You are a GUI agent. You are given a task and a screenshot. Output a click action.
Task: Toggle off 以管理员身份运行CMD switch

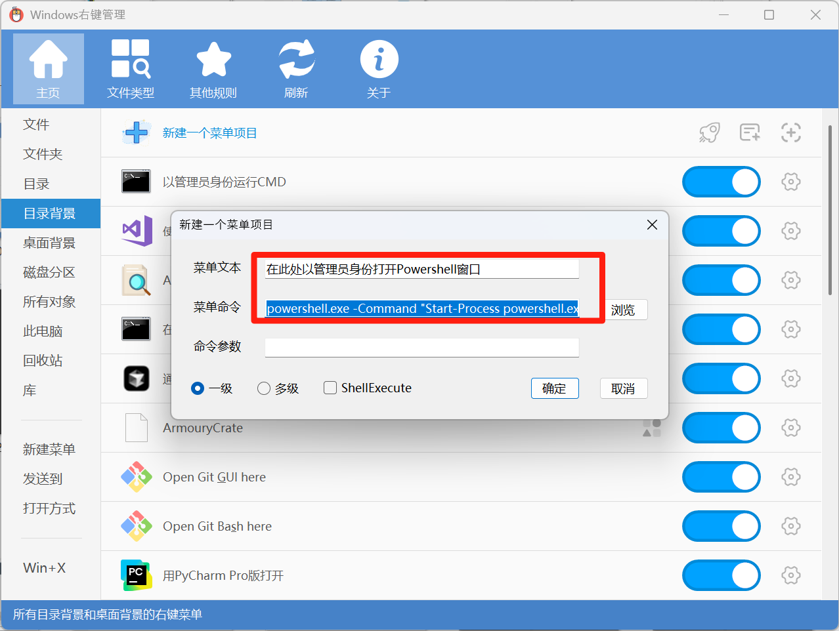click(721, 182)
